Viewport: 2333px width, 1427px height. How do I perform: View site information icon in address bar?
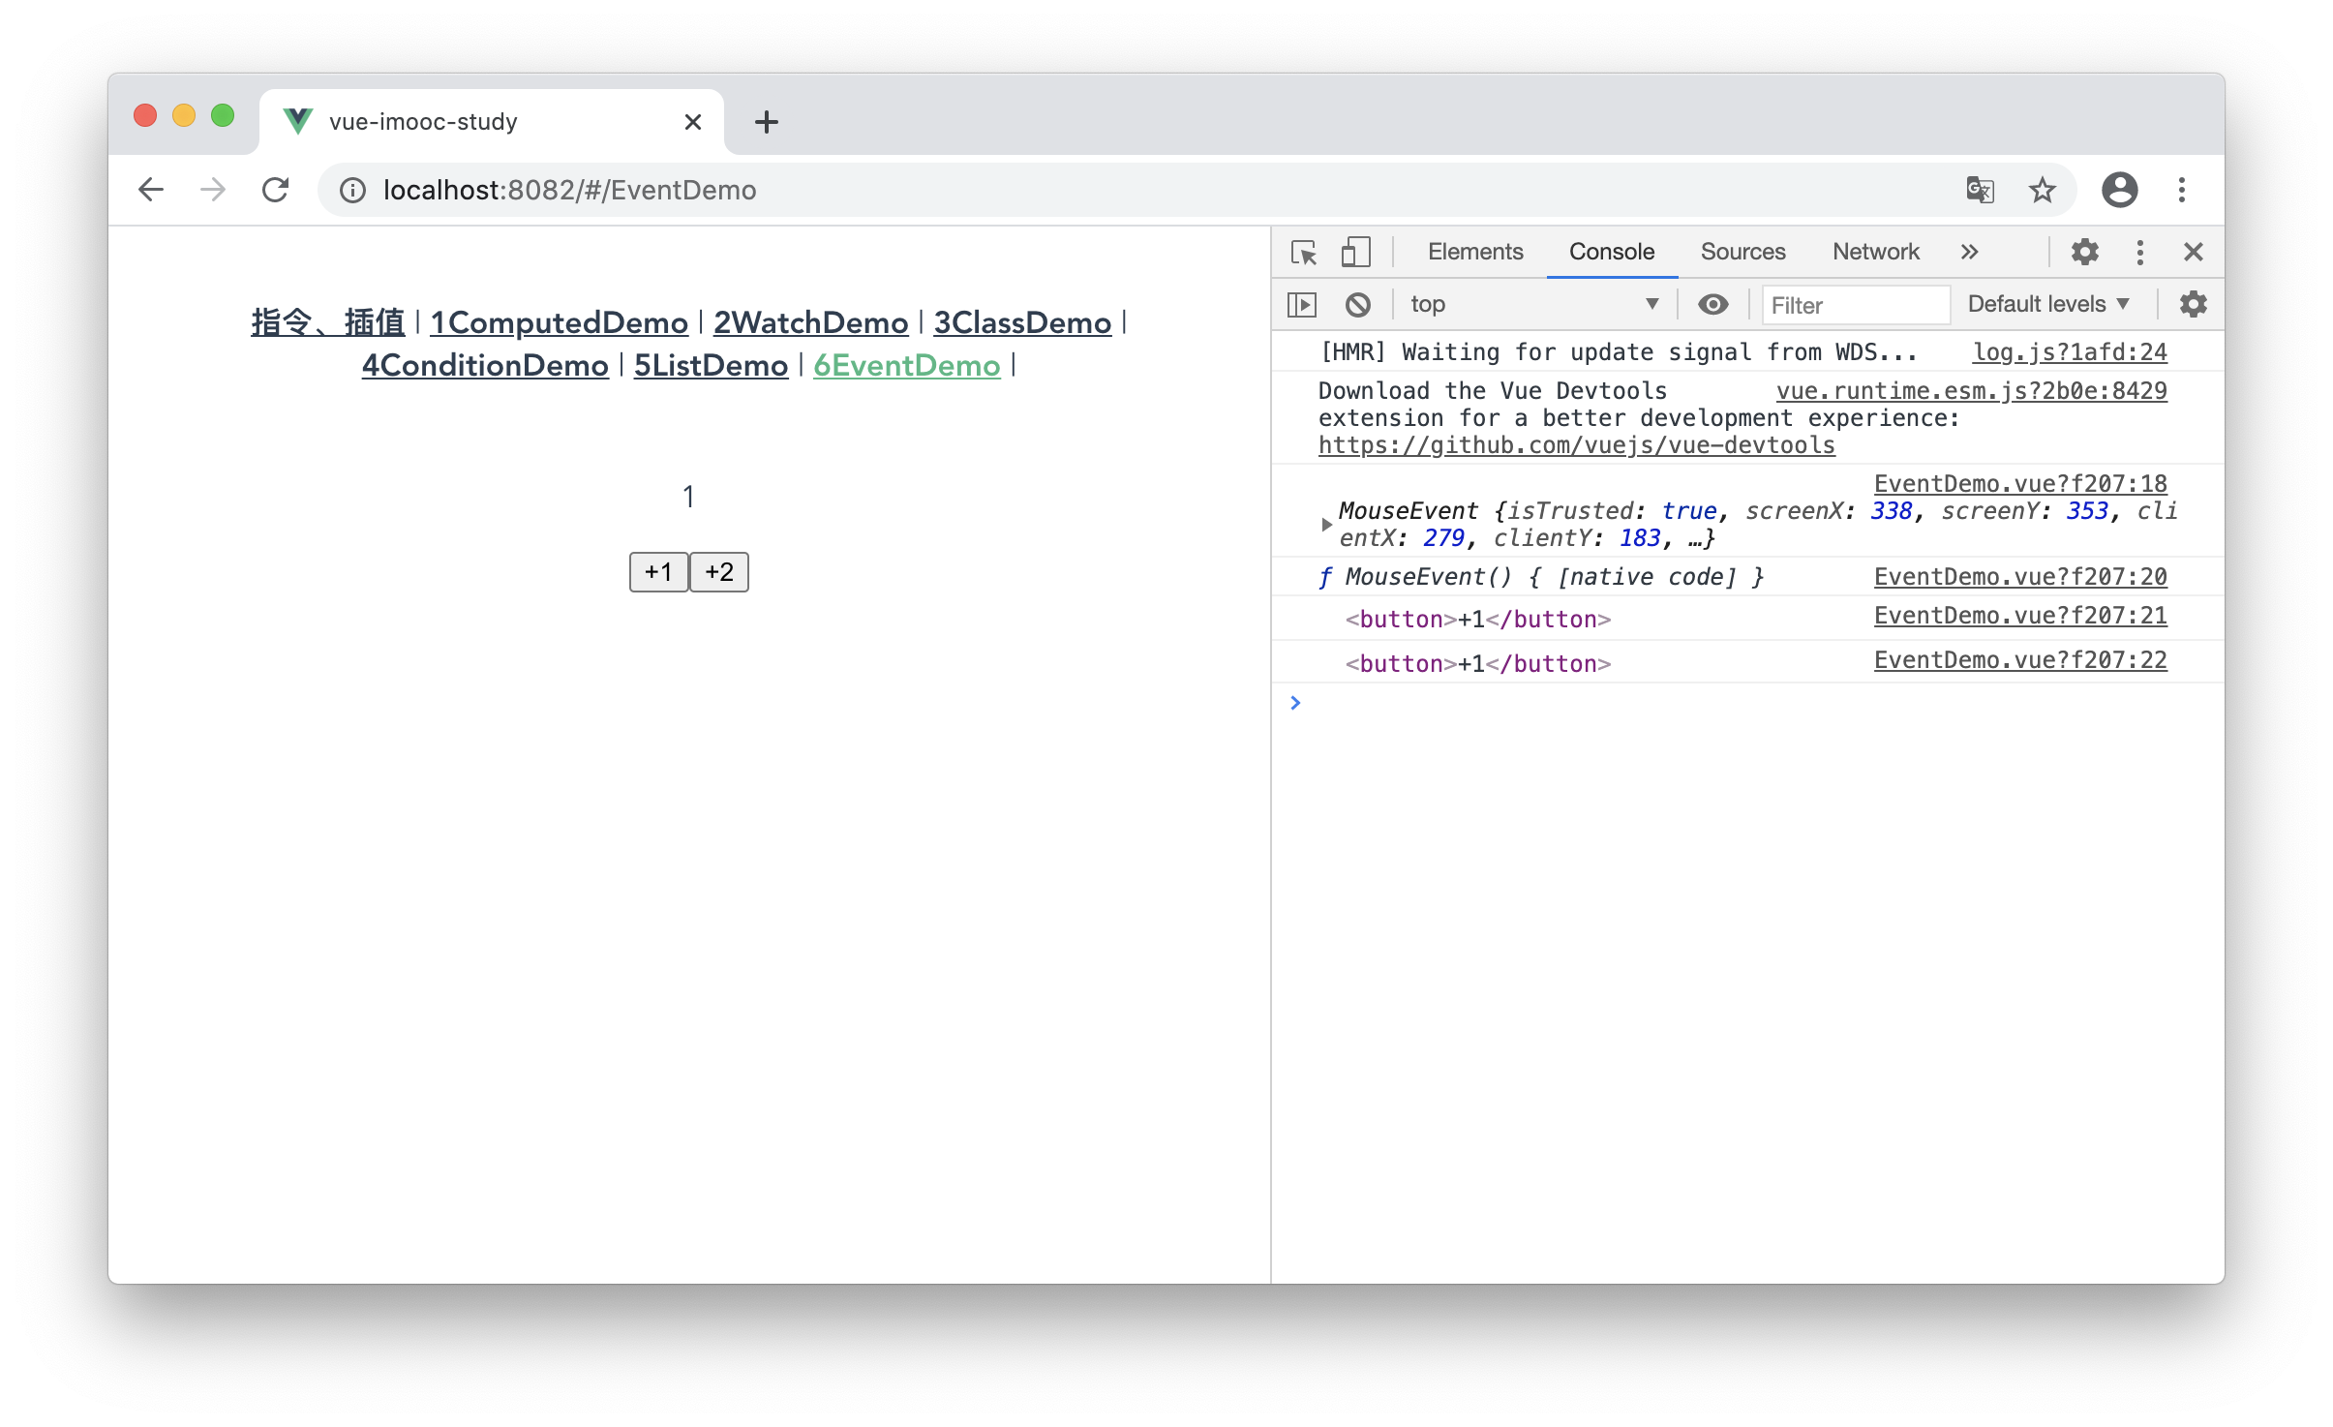(352, 191)
